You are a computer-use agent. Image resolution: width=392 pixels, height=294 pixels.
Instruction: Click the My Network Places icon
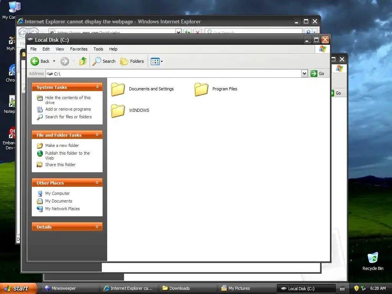point(40,209)
